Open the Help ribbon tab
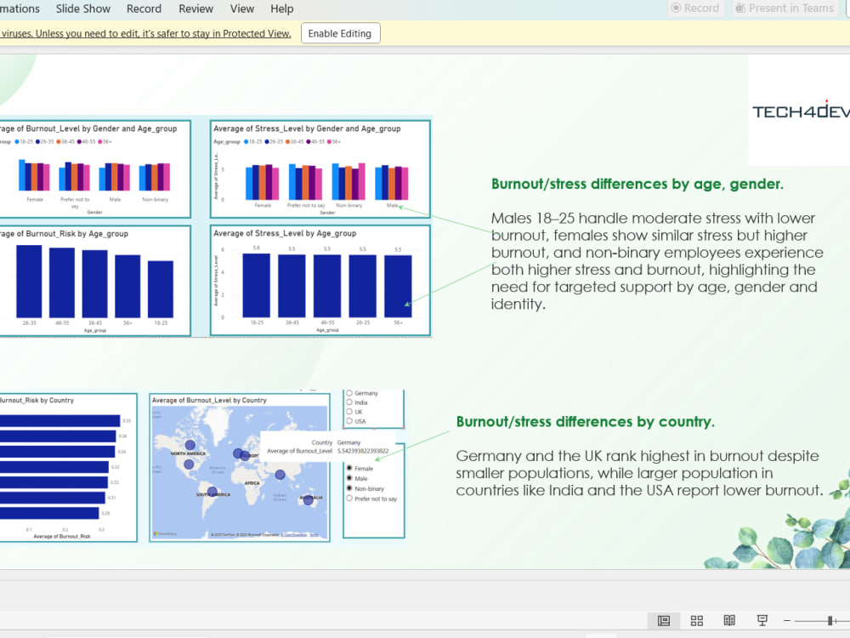This screenshot has width=850, height=638. coord(282,9)
